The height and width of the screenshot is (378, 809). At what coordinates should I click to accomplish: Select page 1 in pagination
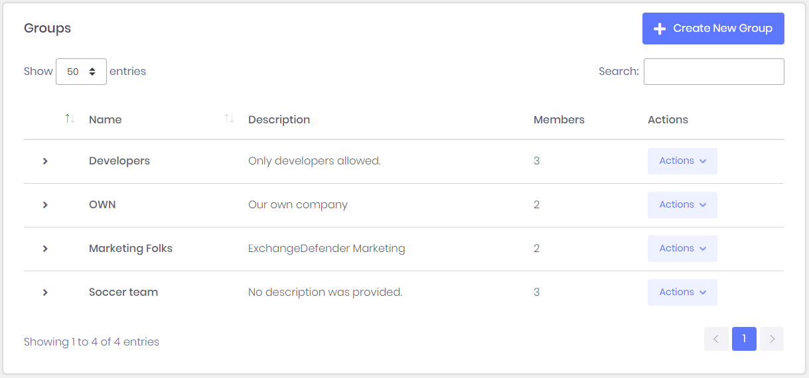point(744,339)
